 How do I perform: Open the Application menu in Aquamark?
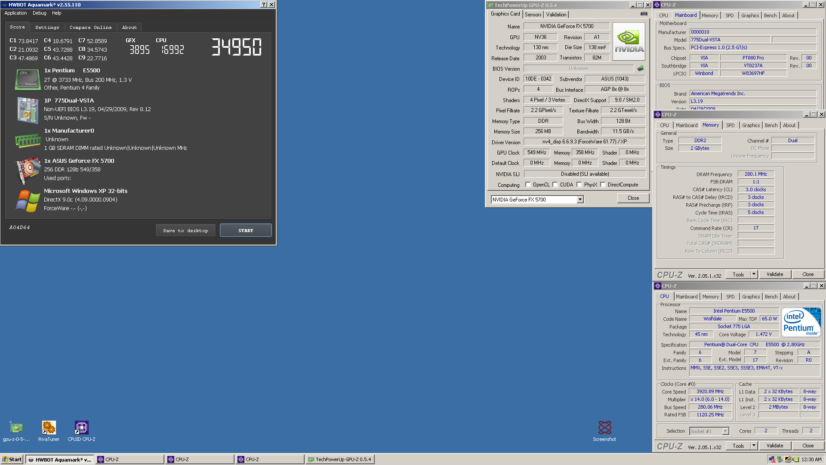[15, 13]
